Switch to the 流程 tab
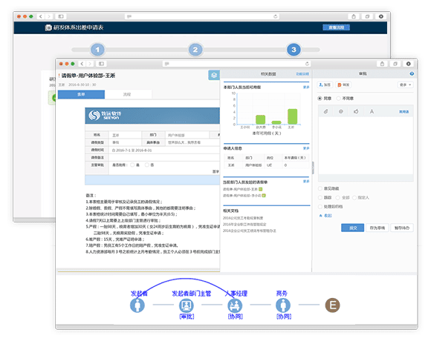Screen dimensions: 431x341 click(x=127, y=94)
